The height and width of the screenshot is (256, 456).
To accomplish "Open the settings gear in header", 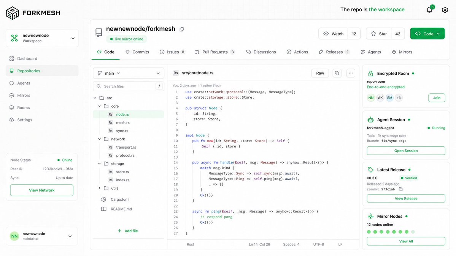I will (x=445, y=10).
